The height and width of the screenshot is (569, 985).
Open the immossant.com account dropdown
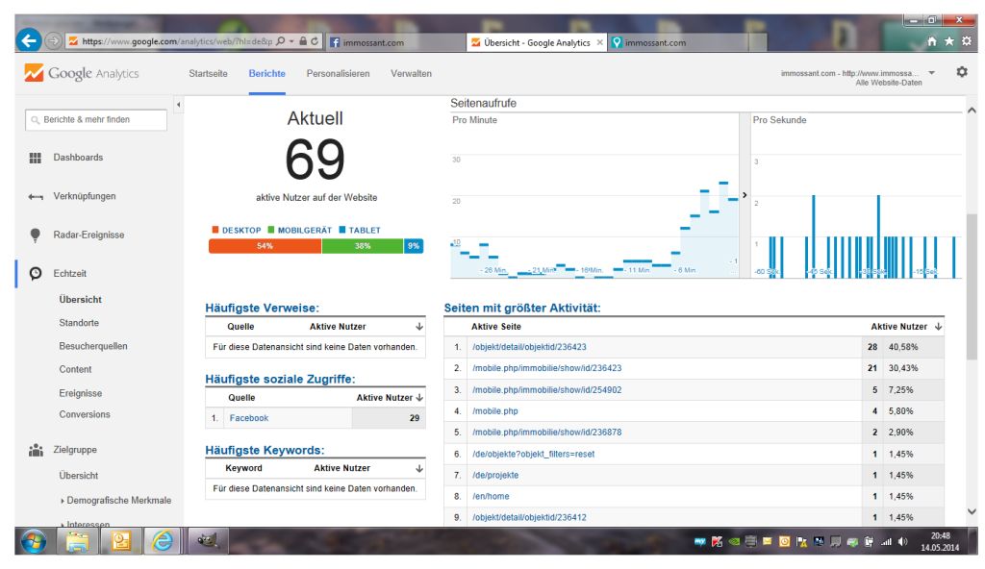coord(930,73)
